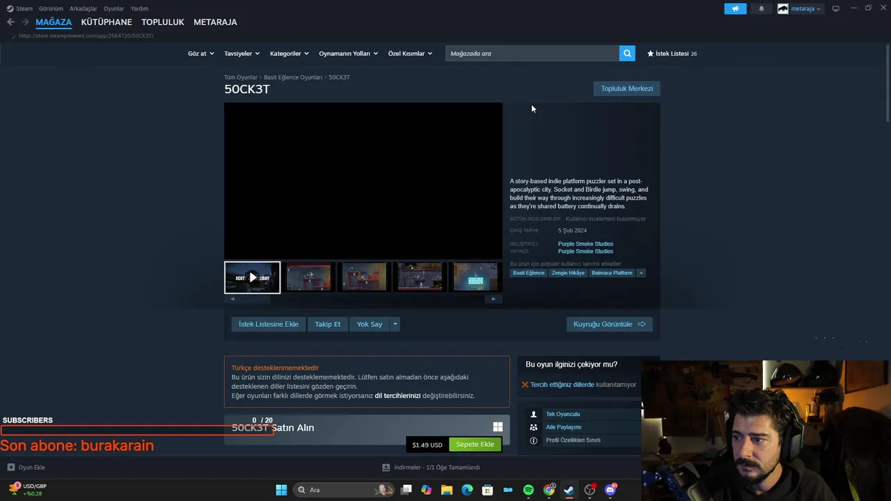The height and width of the screenshot is (501, 891).
Task: Go back with the back arrow
Action: (x=10, y=22)
